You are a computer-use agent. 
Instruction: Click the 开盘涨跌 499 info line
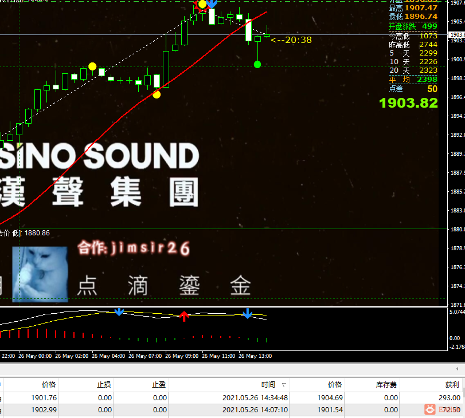point(413,26)
